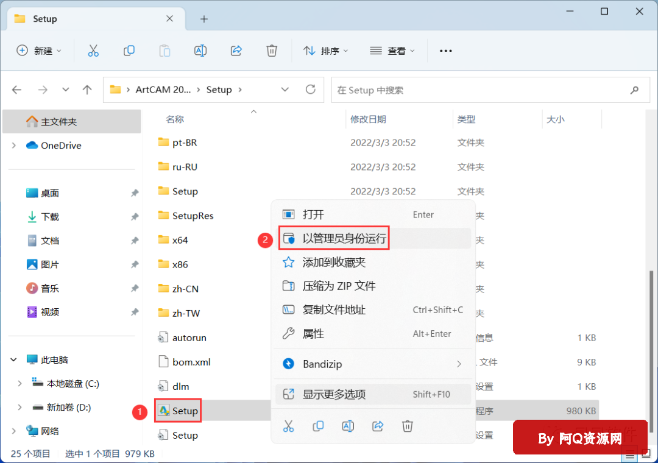This screenshot has width=658, height=463.
Task: Open recent locations dropdown arrow
Action: [x=65, y=90]
